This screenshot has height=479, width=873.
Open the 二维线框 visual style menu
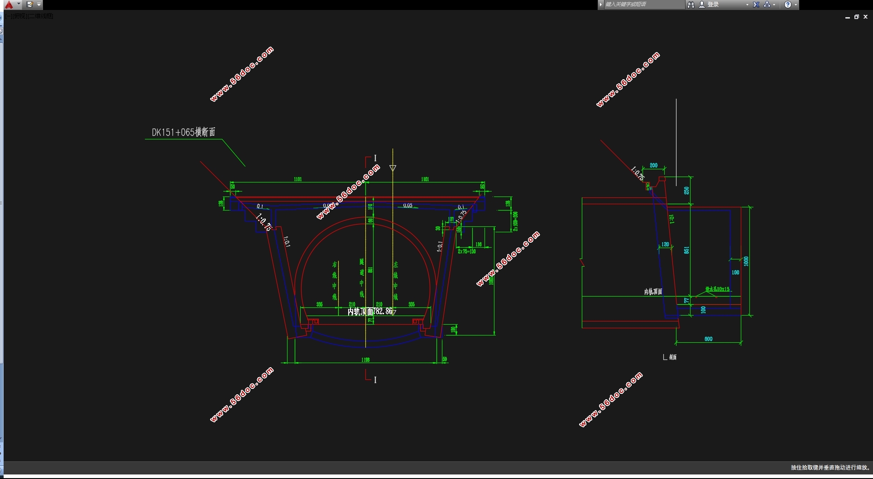[x=41, y=16]
